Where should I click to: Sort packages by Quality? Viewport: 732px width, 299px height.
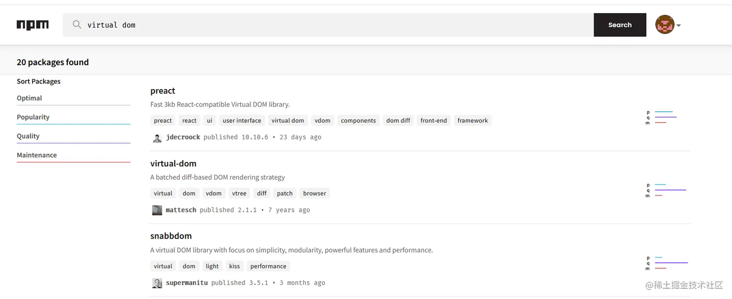click(28, 136)
